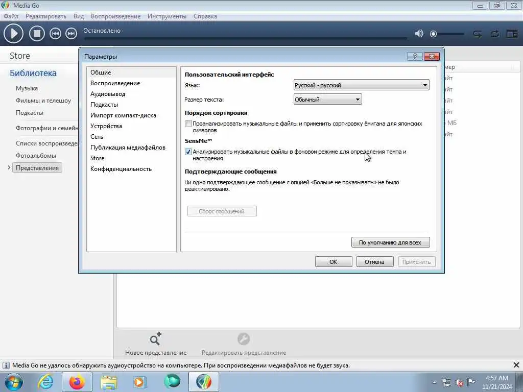This screenshot has width=523, height=392.
Task: Expand the Представления tree arrow
Action: [9, 167]
